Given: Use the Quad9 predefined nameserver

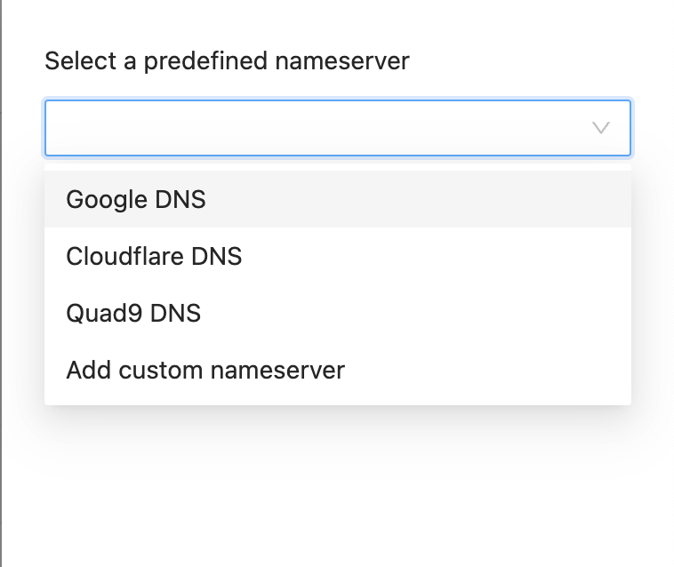Looking at the screenshot, I should (133, 313).
